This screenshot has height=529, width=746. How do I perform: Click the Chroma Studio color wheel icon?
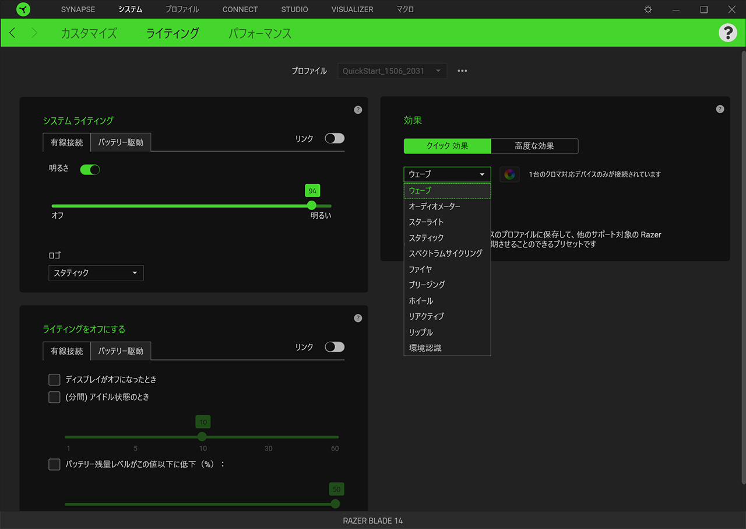[x=509, y=174]
